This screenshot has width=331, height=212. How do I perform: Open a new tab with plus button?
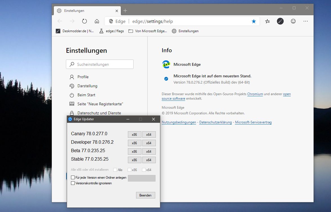click(x=125, y=10)
